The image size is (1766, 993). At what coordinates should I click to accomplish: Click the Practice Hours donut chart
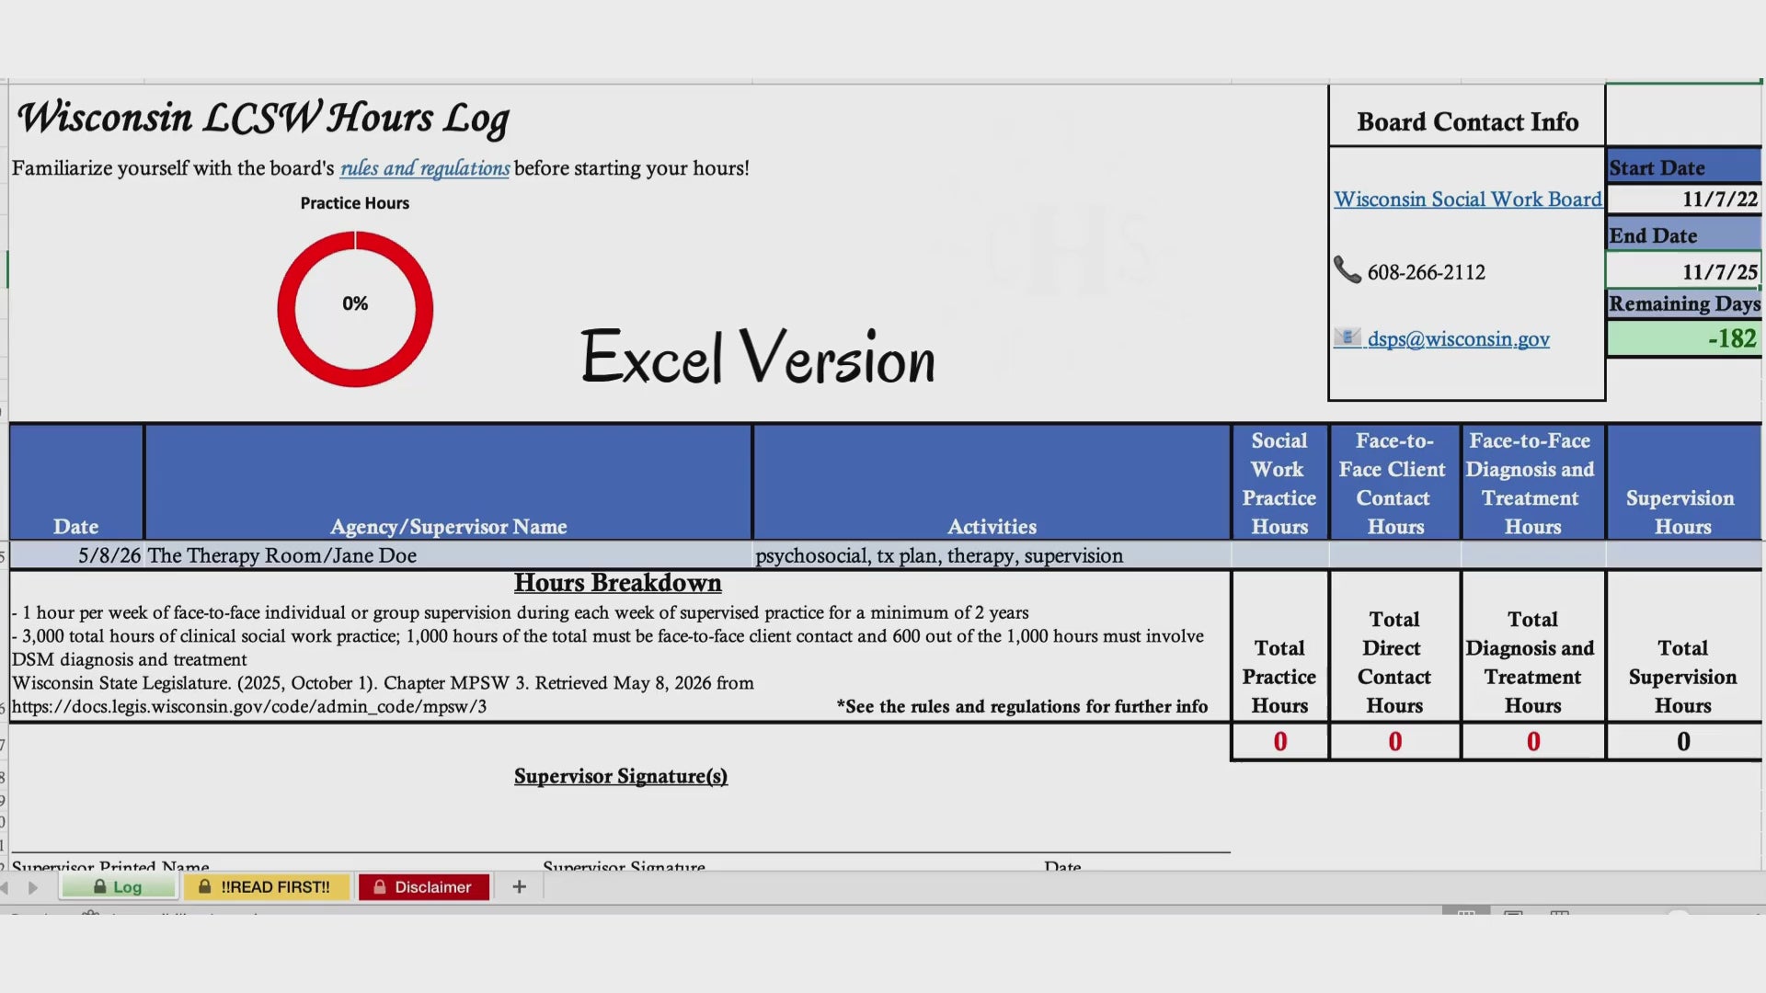(355, 309)
